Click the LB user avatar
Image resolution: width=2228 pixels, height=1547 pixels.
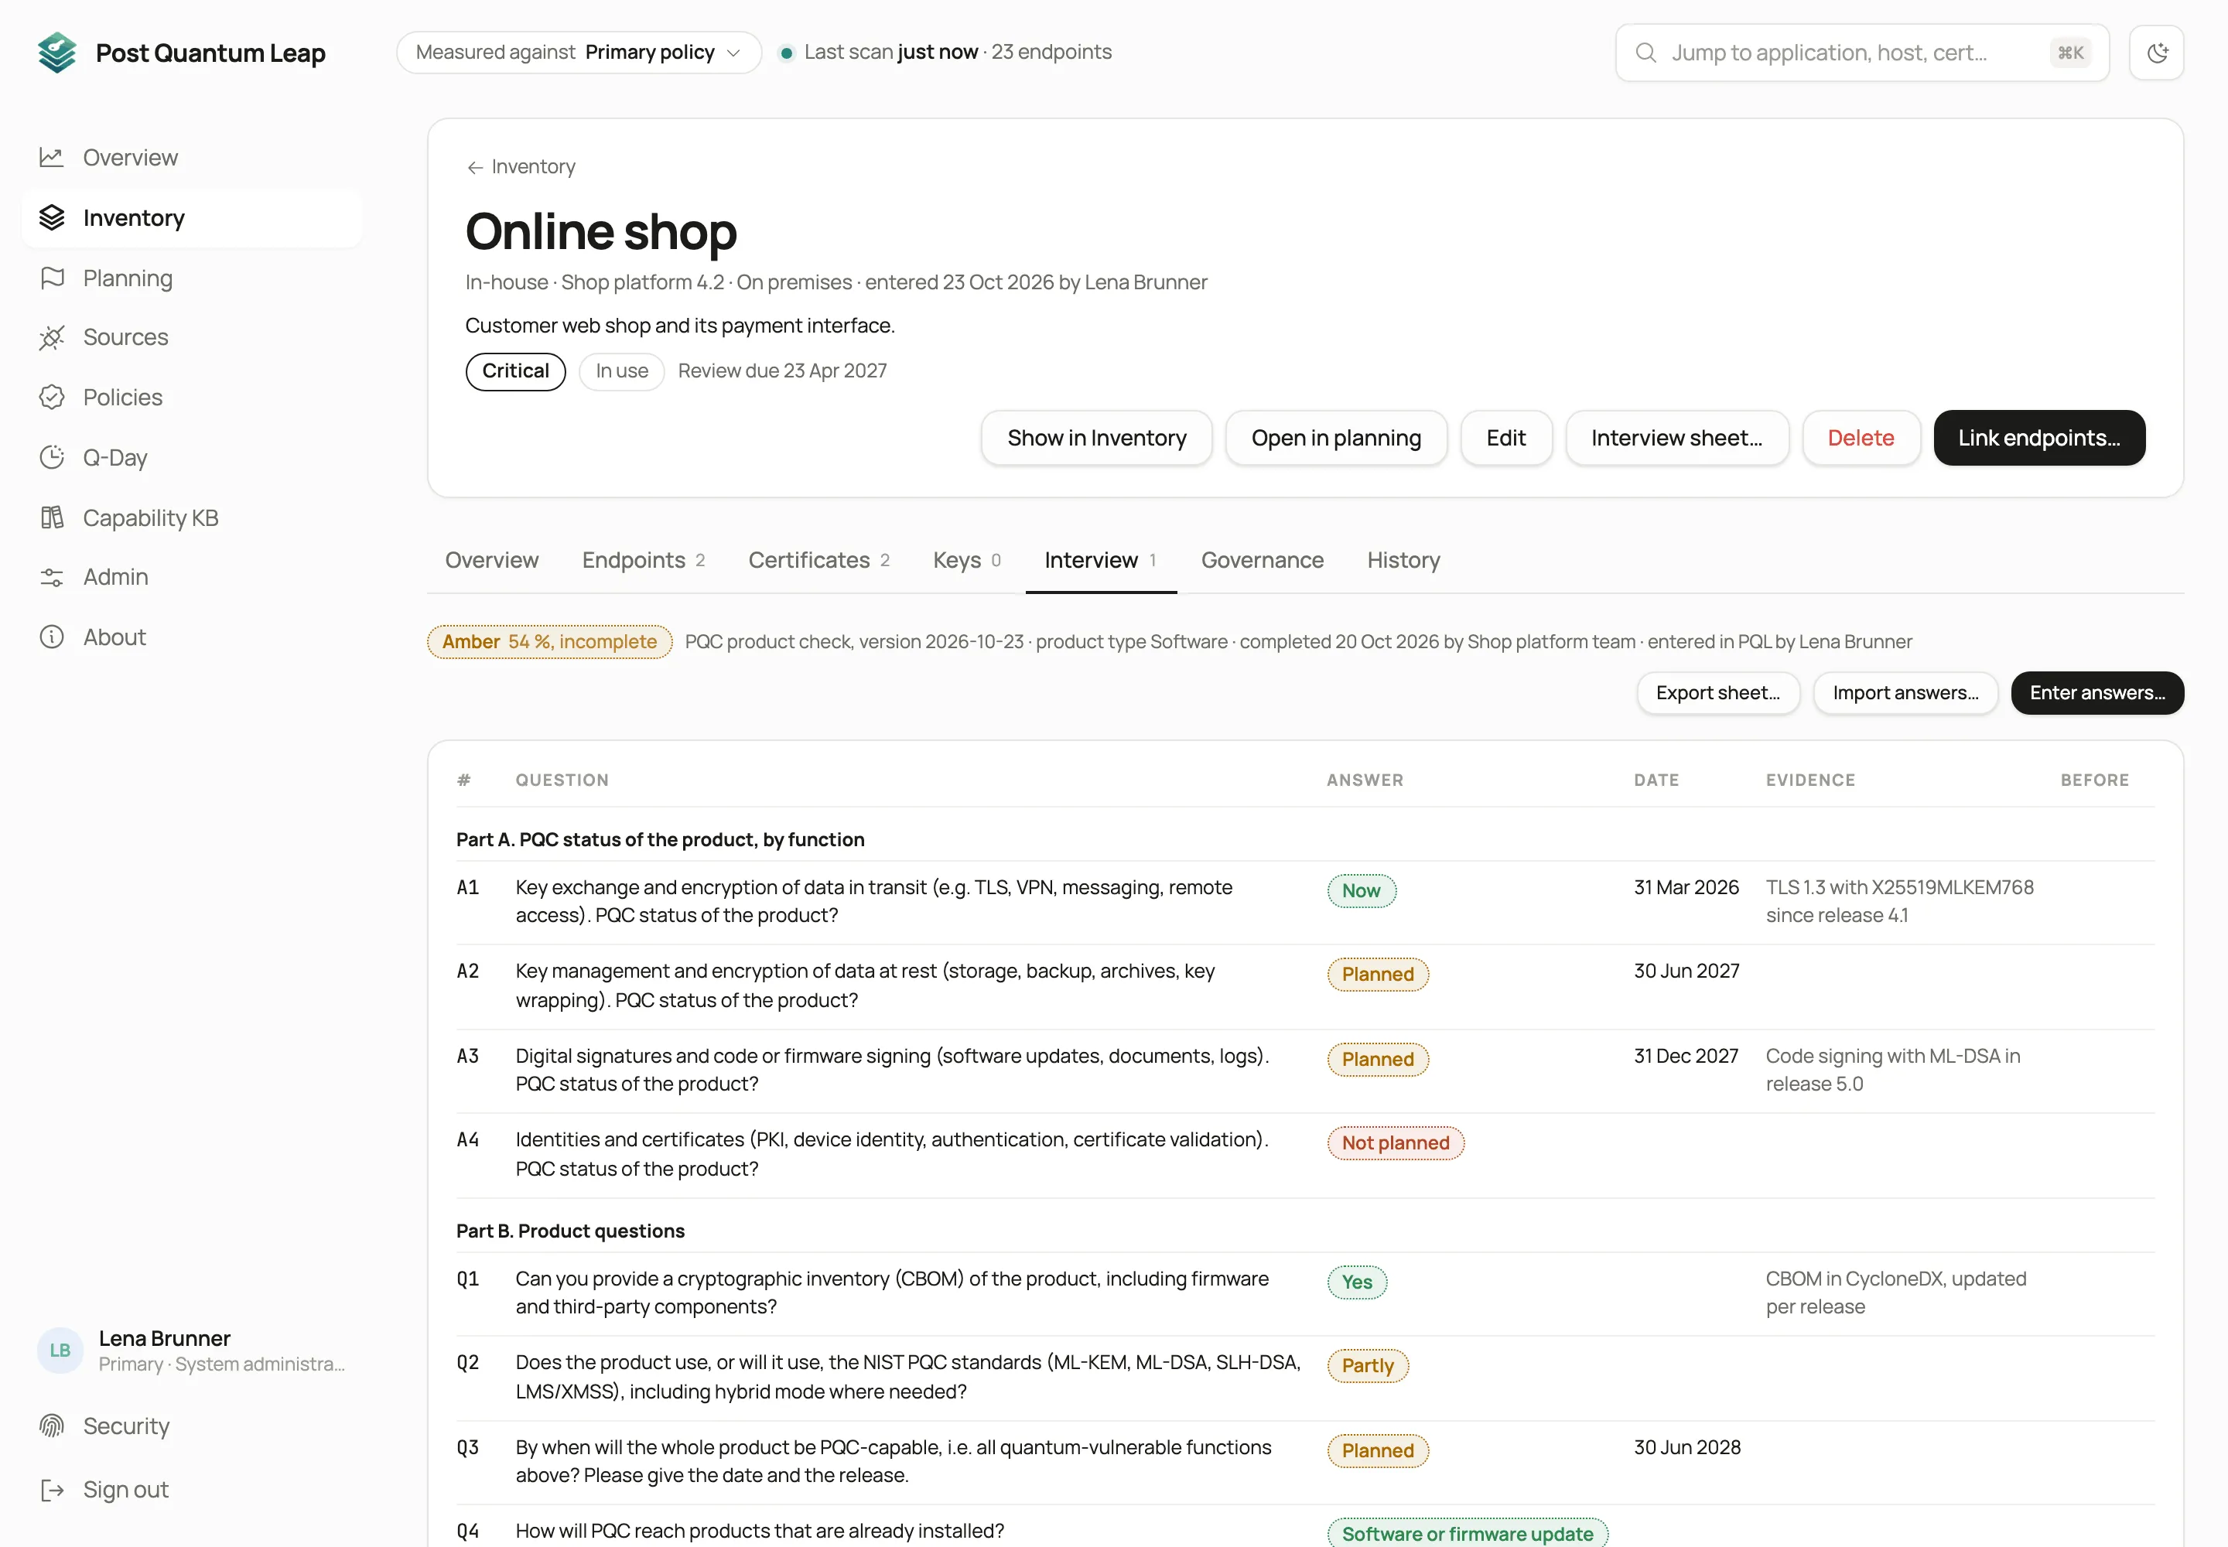pos(60,1351)
